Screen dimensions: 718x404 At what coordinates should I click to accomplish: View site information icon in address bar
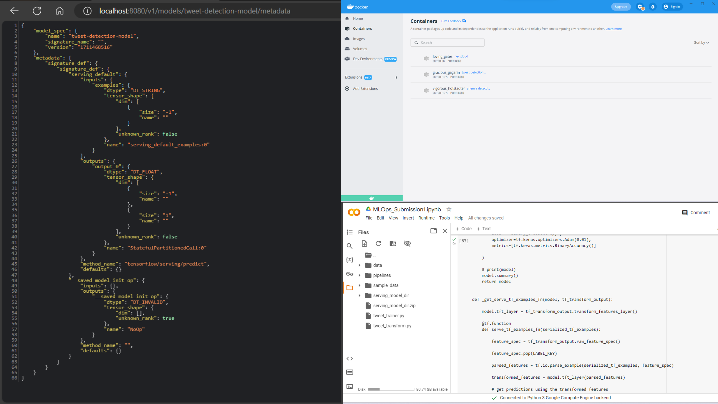coord(87,11)
